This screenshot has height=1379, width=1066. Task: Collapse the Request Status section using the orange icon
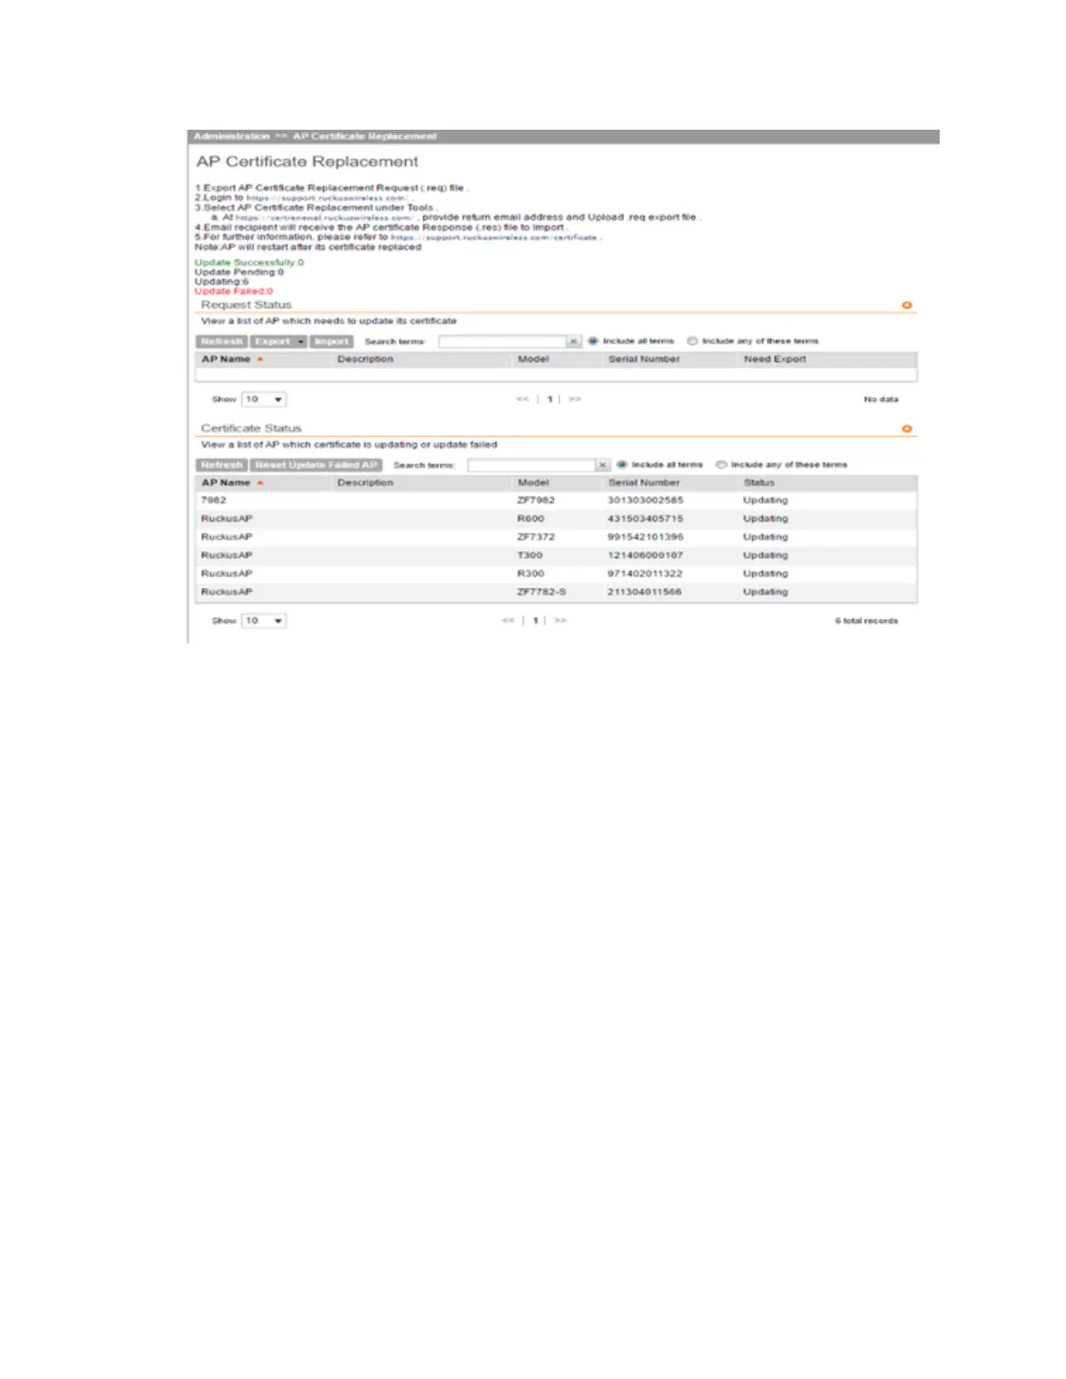coord(907,306)
